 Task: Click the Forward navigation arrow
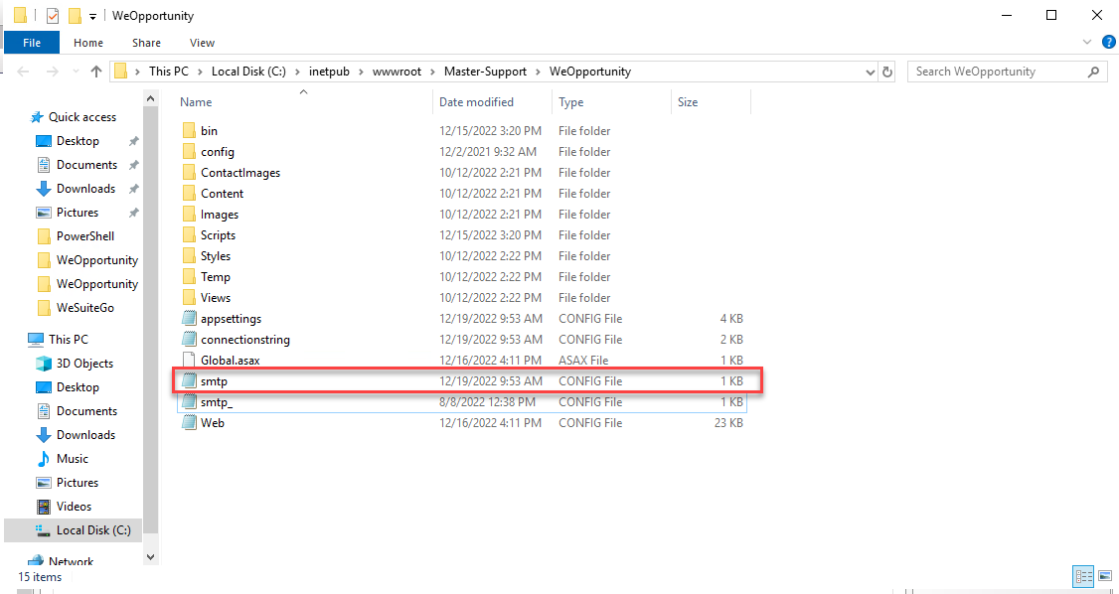(53, 72)
